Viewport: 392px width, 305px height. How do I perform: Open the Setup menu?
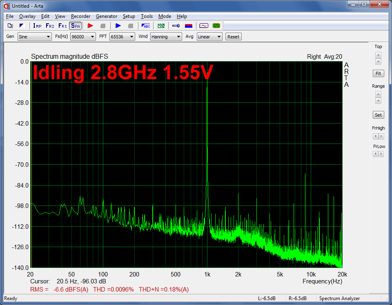tap(129, 16)
